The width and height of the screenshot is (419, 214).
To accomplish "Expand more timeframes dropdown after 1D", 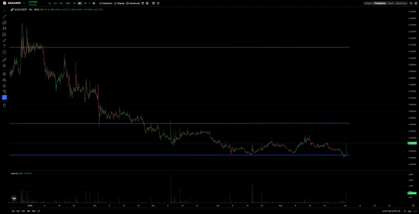I will pyautogui.click(x=89, y=3).
